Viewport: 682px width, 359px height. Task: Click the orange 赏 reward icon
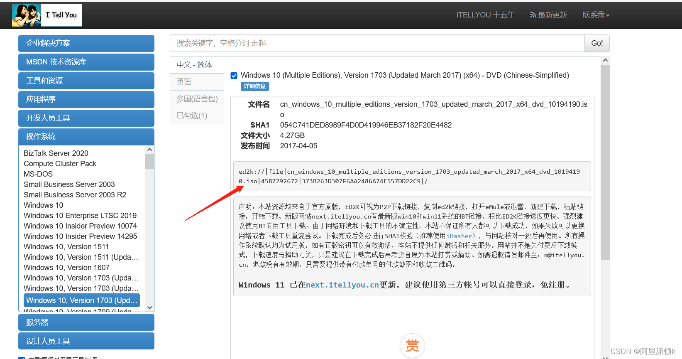click(412, 345)
